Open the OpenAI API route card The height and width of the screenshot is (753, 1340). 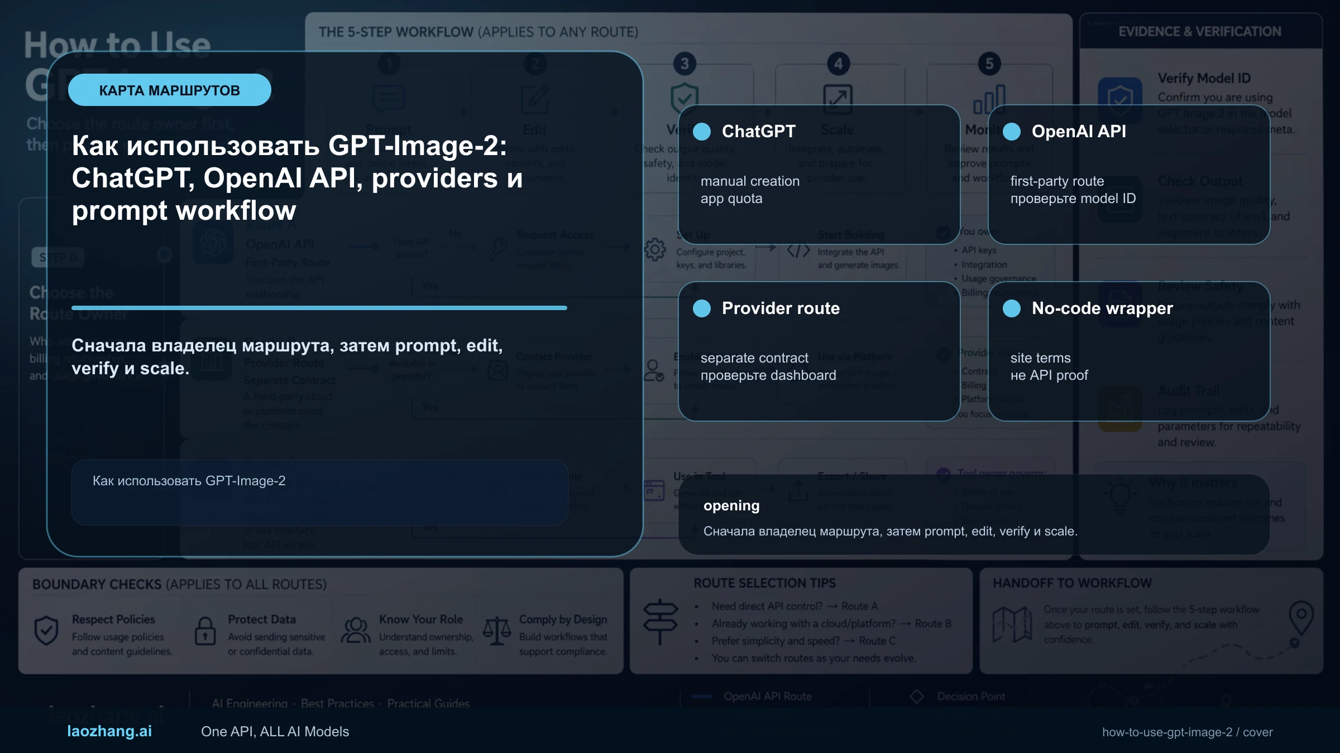pyautogui.click(x=1128, y=175)
